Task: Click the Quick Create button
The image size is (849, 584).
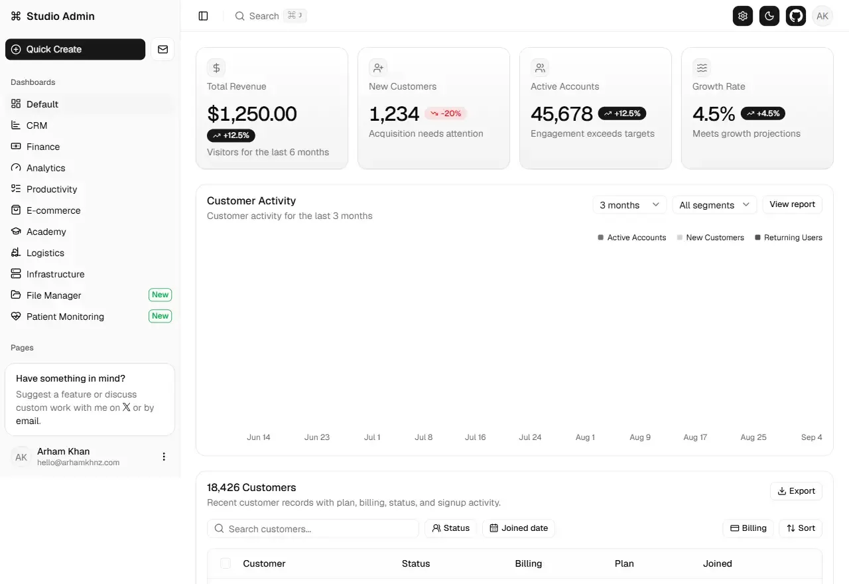Action: tap(75, 49)
